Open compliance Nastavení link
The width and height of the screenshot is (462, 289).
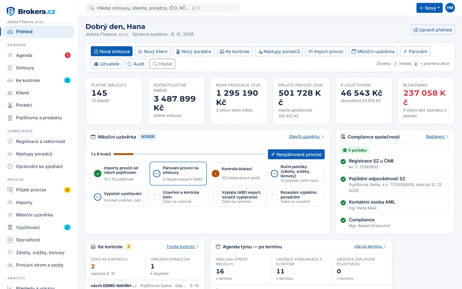tap(437, 136)
